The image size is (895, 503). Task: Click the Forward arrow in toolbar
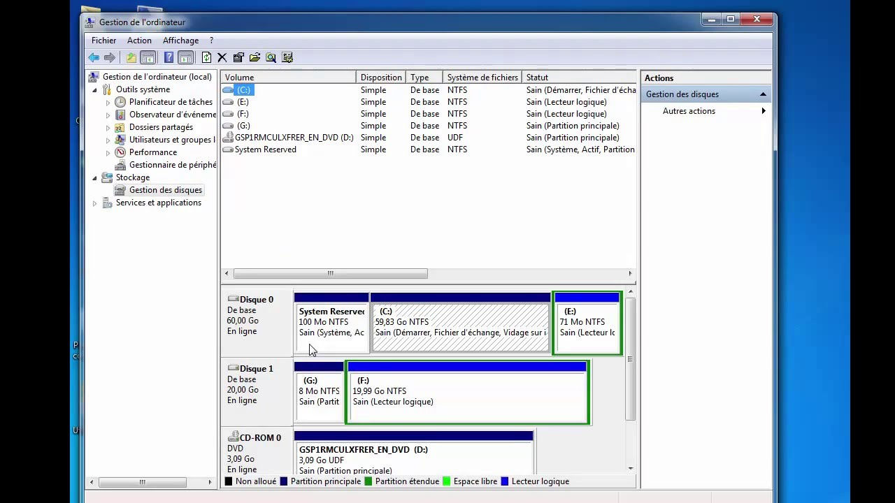[x=109, y=57]
